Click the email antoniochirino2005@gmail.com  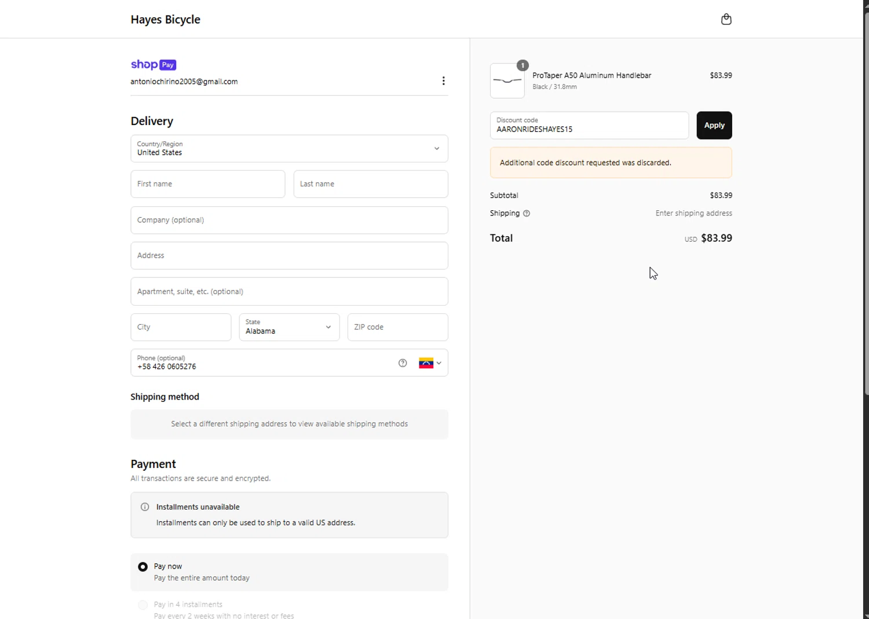tap(184, 82)
